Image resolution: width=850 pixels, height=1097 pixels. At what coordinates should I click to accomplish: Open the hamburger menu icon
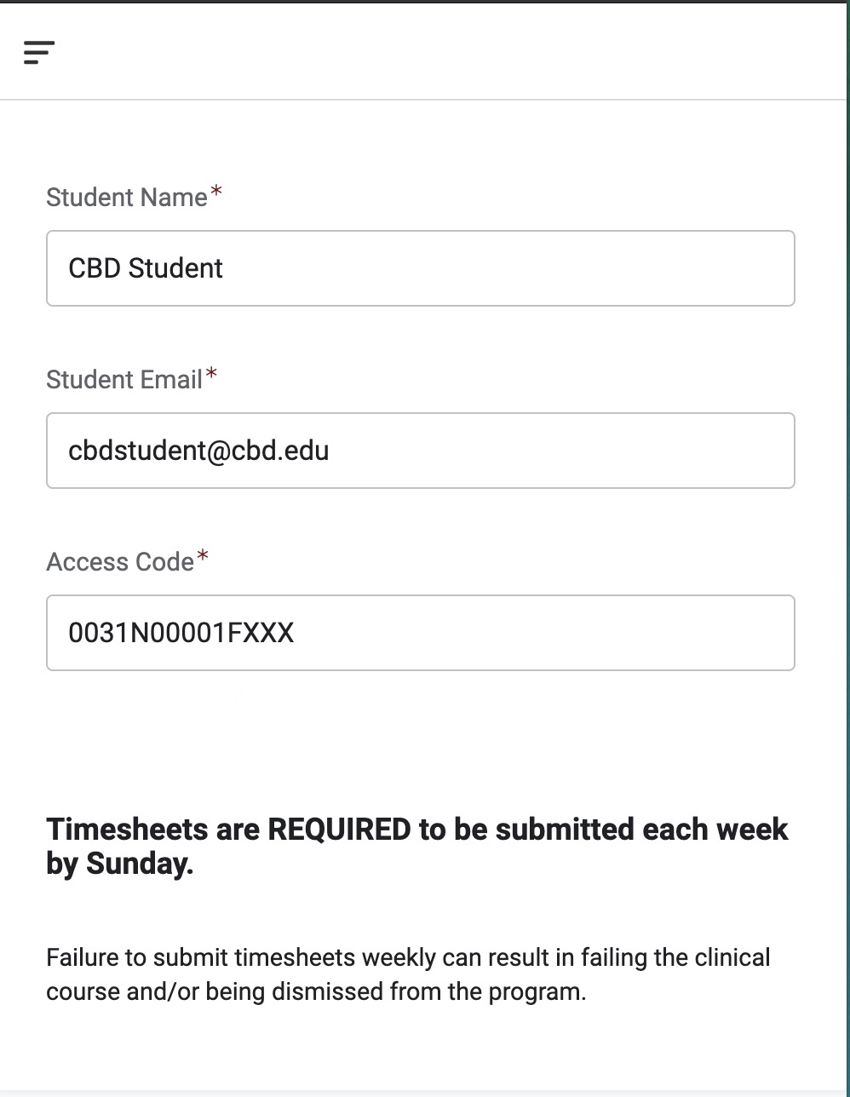click(39, 52)
